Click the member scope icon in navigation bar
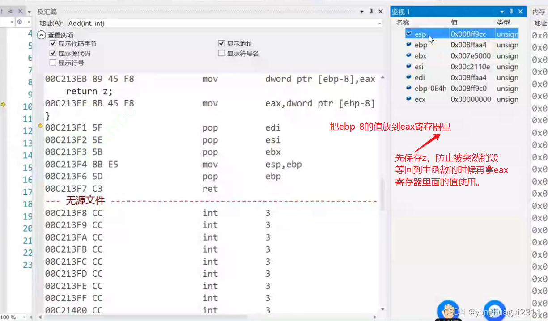The image size is (548, 321). click(20, 22)
